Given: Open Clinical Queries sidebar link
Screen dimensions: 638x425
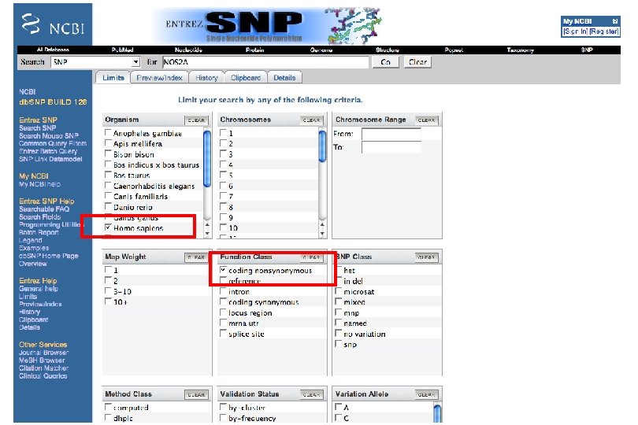Looking at the screenshot, I should [43, 375].
